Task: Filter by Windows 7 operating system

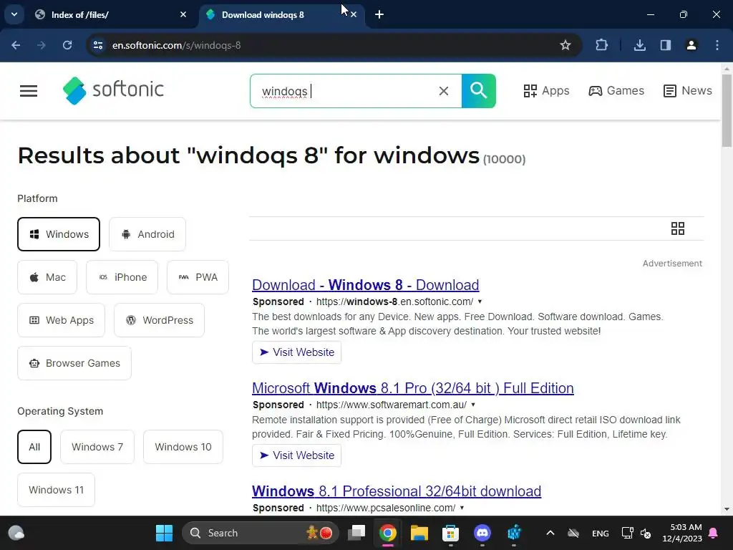Action: 97,447
